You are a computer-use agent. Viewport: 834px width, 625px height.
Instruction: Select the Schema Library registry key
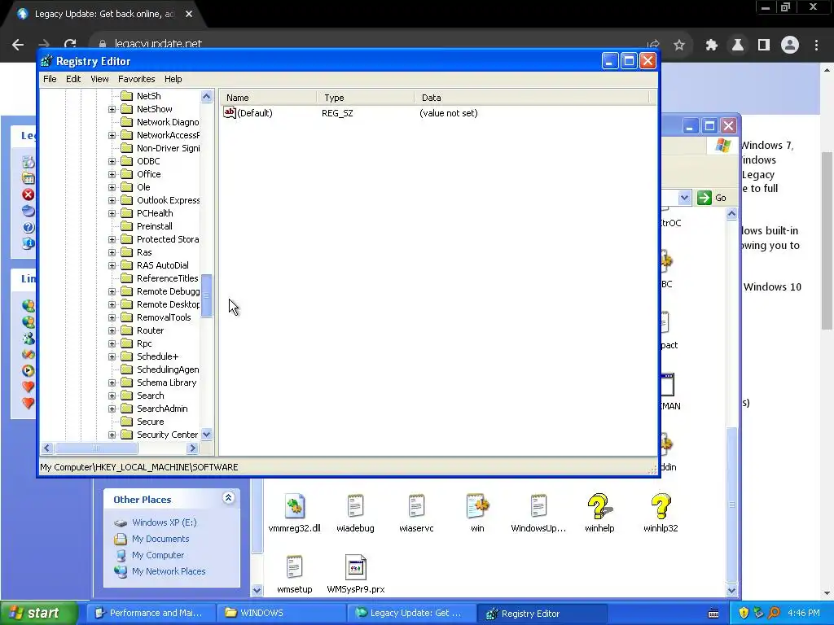(x=166, y=382)
